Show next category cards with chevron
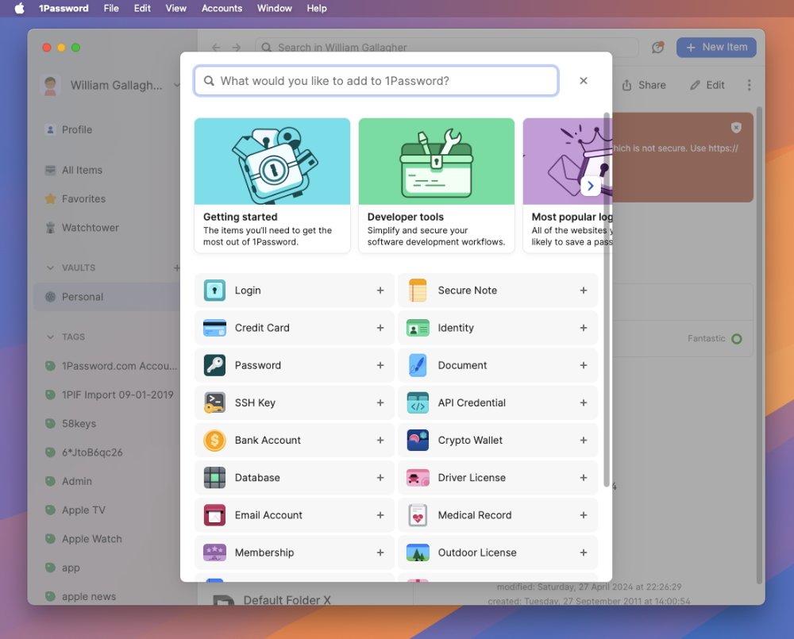Viewport: 794px width, 639px height. point(591,186)
